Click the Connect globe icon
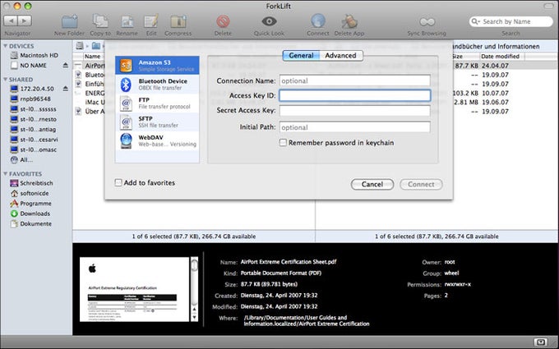Image resolution: width=559 pixels, height=349 pixels. click(x=317, y=21)
